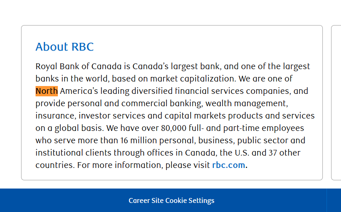The height and width of the screenshot is (212, 341).
Task: Click the words "global basis"
Action: point(78,128)
